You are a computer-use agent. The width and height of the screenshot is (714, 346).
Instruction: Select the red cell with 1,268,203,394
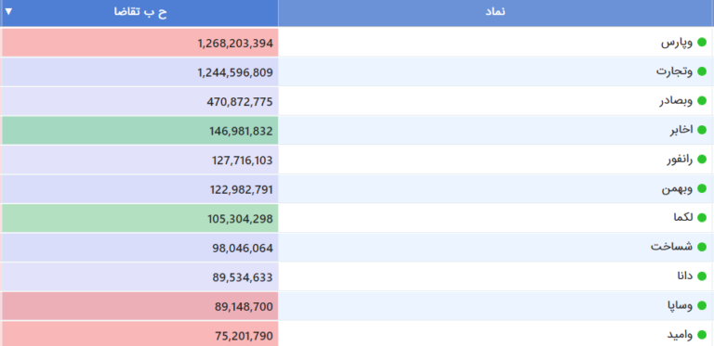[139, 43]
